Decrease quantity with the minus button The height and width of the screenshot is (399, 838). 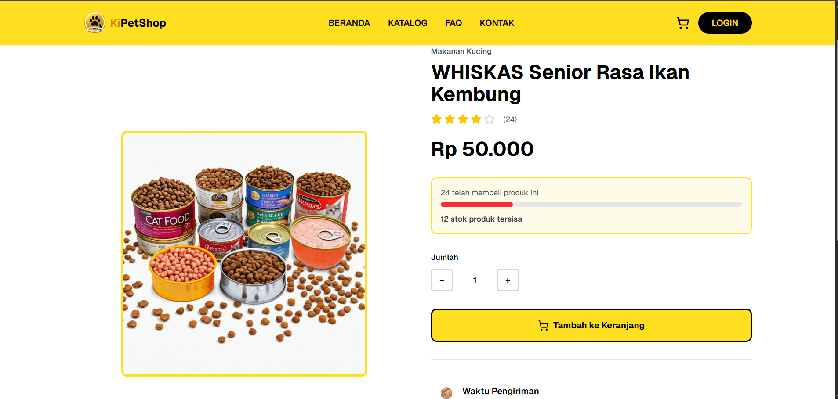(x=442, y=280)
